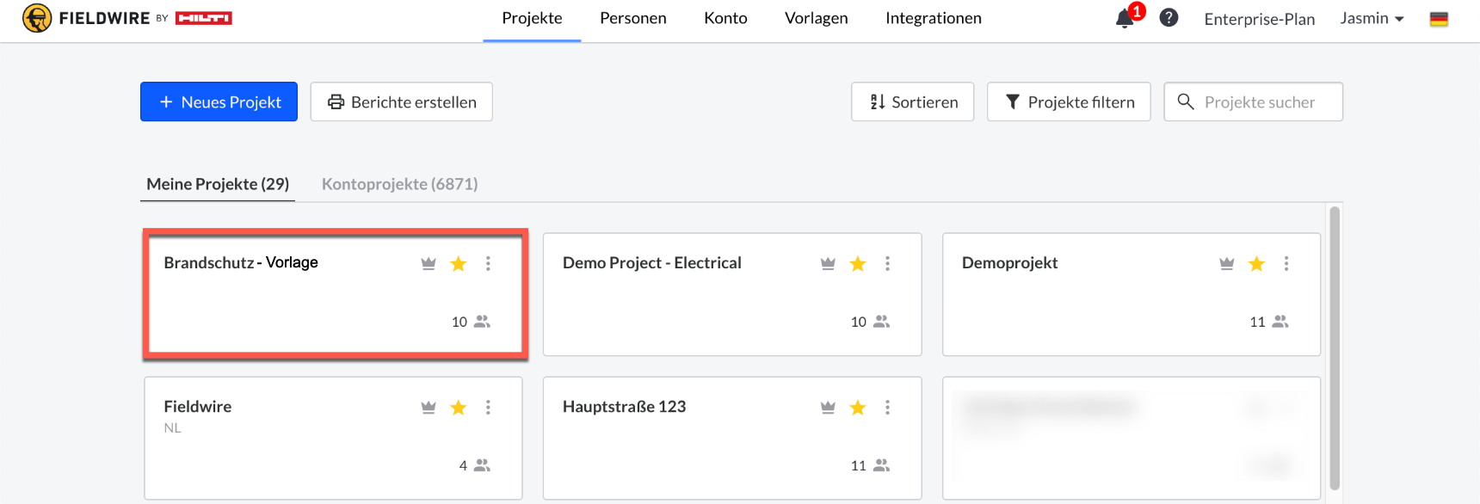
Task: Open Jasmin user dropdown
Action: coord(1372,18)
